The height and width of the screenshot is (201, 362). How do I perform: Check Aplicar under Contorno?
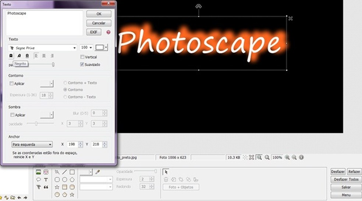tap(11, 84)
